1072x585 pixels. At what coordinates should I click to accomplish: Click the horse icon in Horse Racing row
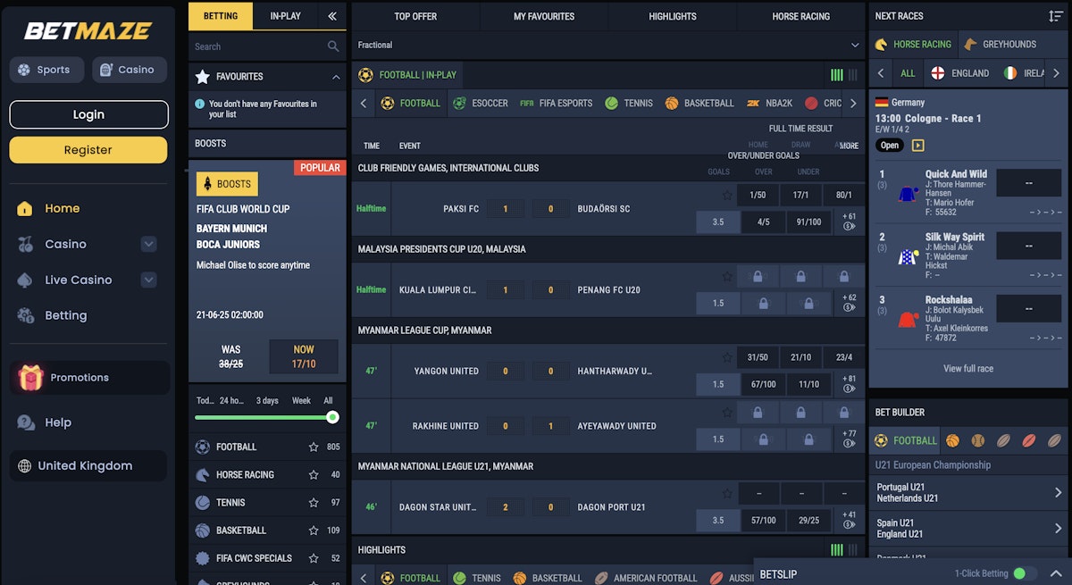203,475
